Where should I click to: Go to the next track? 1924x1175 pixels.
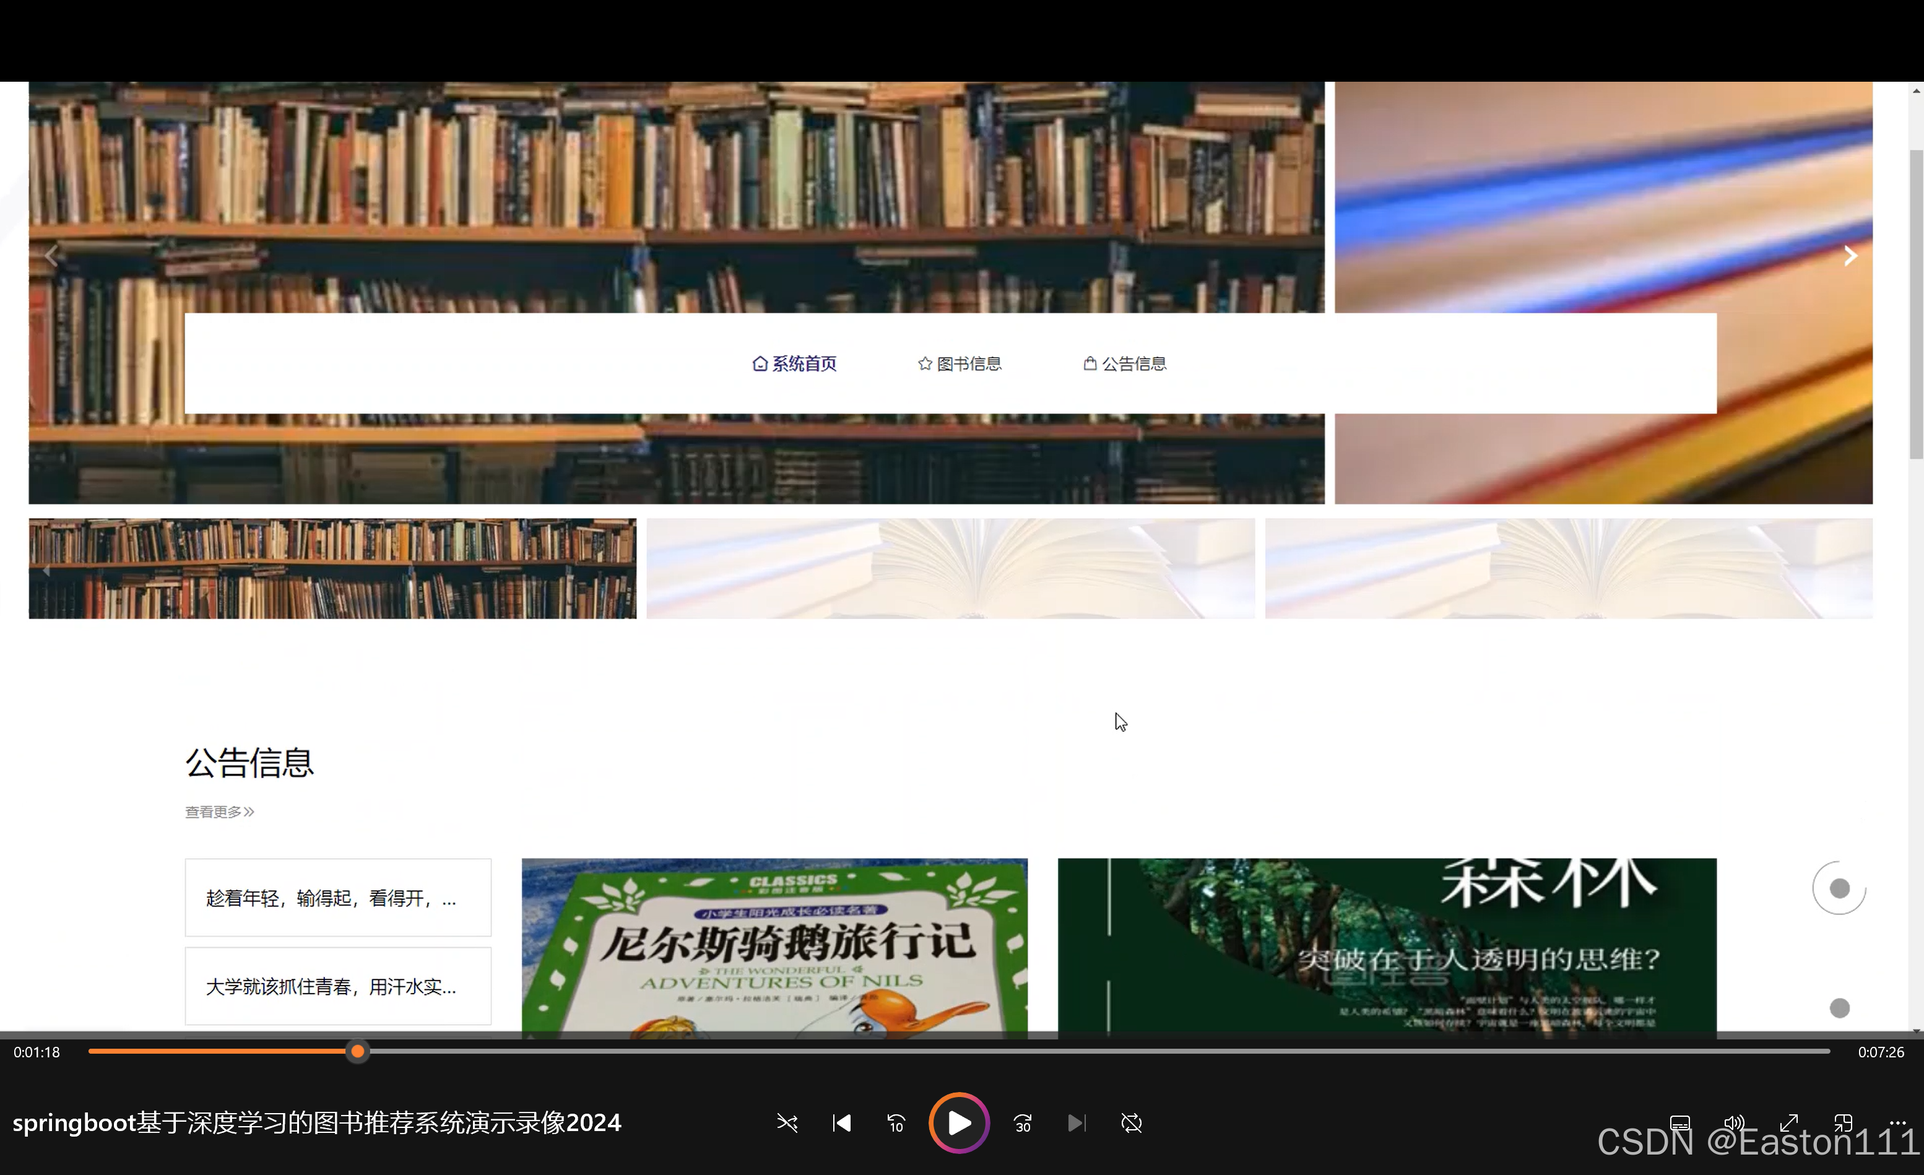1077,1124
